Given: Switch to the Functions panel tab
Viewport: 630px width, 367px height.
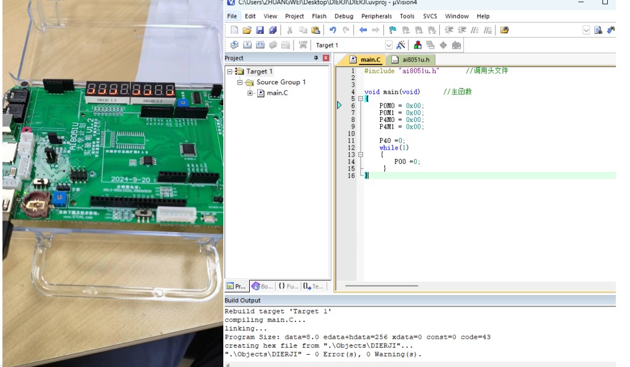Looking at the screenshot, I should (x=288, y=286).
